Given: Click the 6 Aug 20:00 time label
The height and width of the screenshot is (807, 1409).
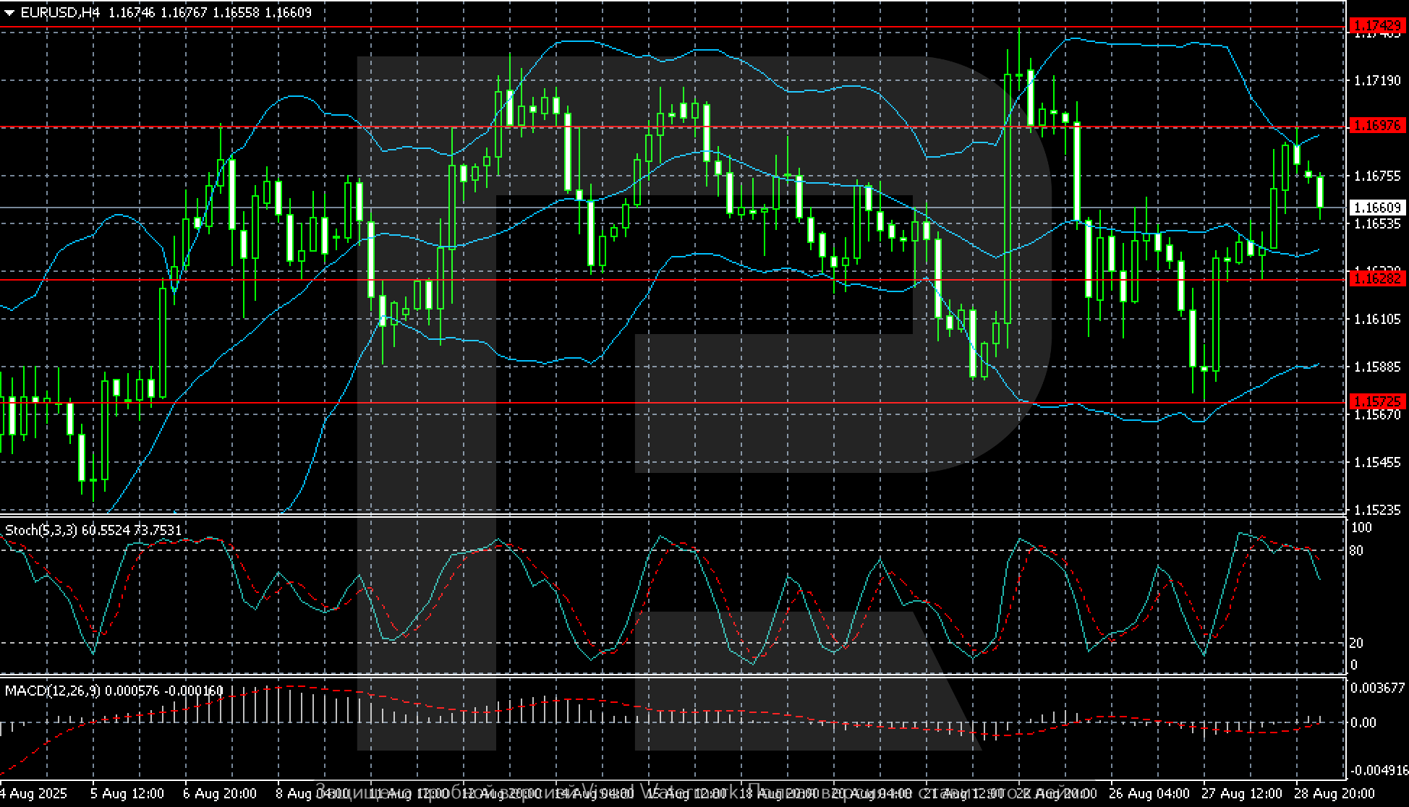Looking at the screenshot, I should pyautogui.click(x=221, y=793).
